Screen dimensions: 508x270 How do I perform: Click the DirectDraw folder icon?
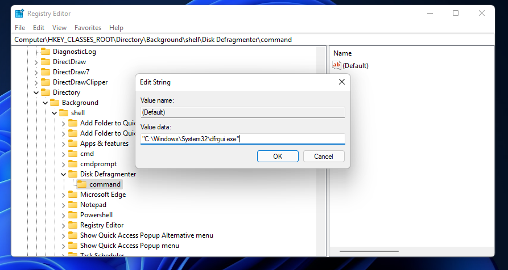click(46, 62)
